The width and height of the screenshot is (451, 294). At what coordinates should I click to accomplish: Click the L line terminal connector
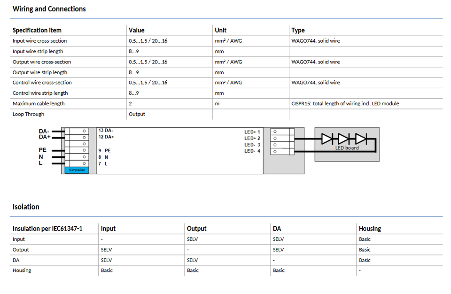pyautogui.click(x=77, y=163)
